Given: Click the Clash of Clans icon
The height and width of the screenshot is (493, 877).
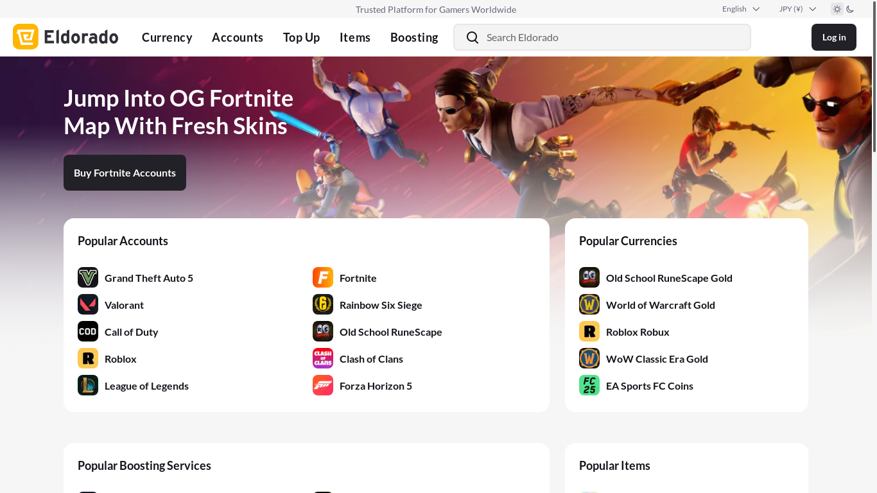Looking at the screenshot, I should pyautogui.click(x=323, y=358).
